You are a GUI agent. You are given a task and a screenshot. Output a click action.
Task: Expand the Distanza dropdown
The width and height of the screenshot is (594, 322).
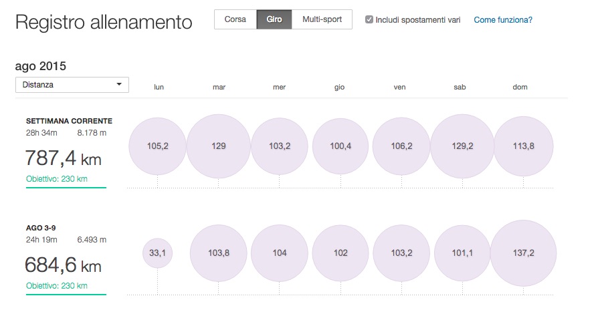point(72,85)
